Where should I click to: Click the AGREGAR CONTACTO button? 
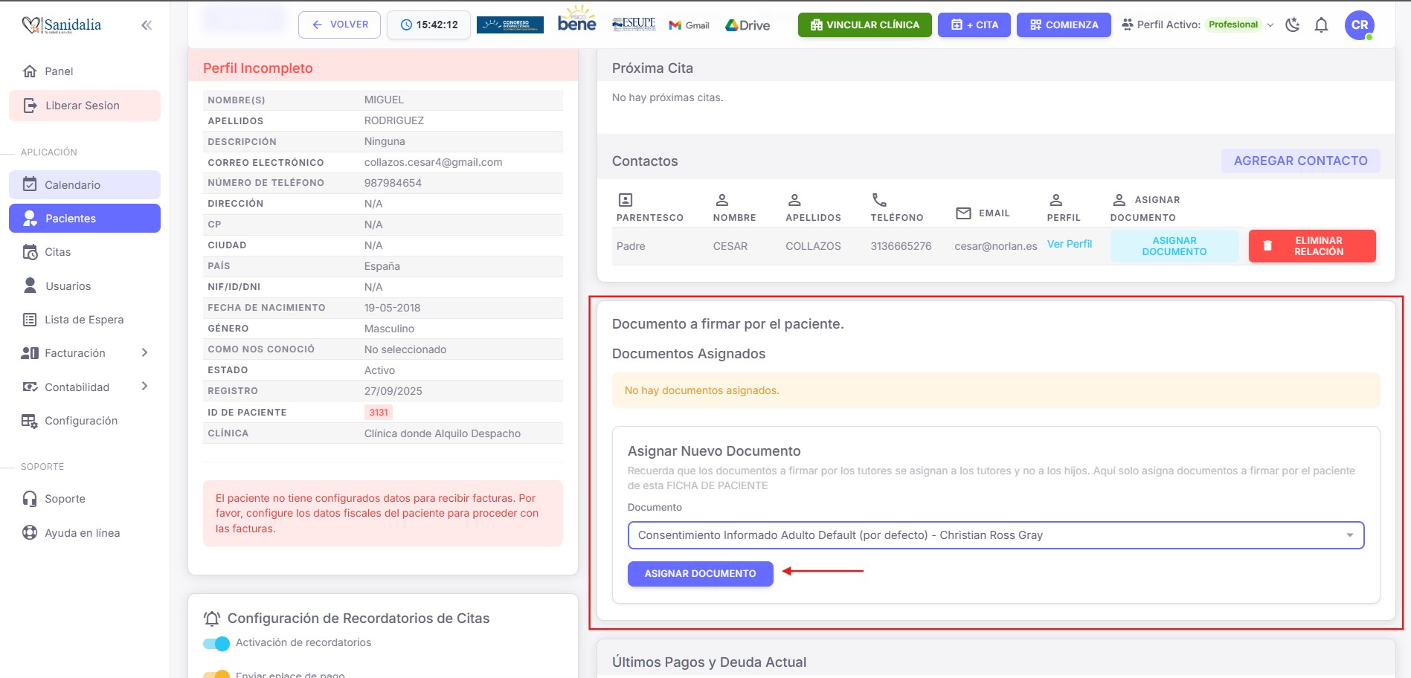pyautogui.click(x=1299, y=161)
